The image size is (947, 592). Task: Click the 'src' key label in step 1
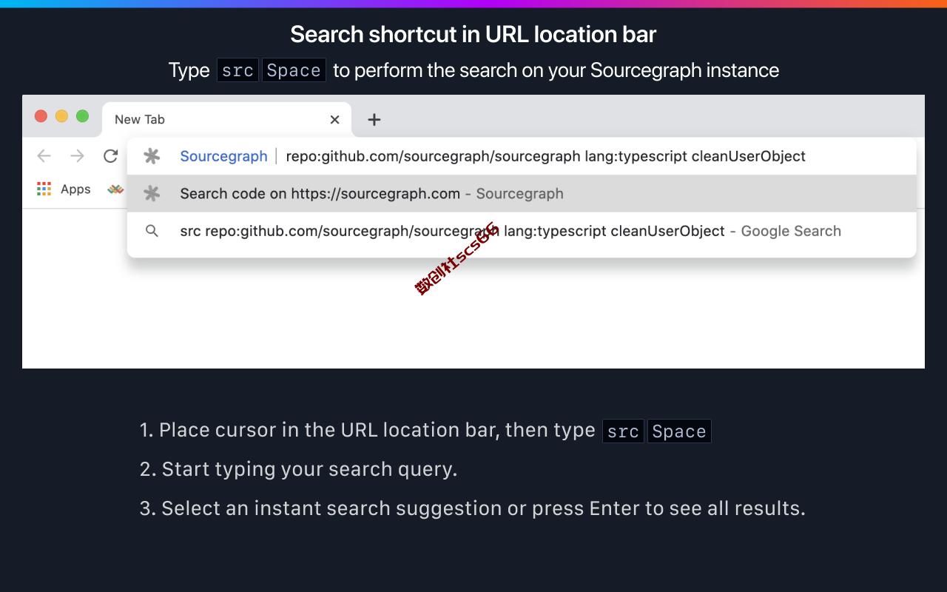623,431
